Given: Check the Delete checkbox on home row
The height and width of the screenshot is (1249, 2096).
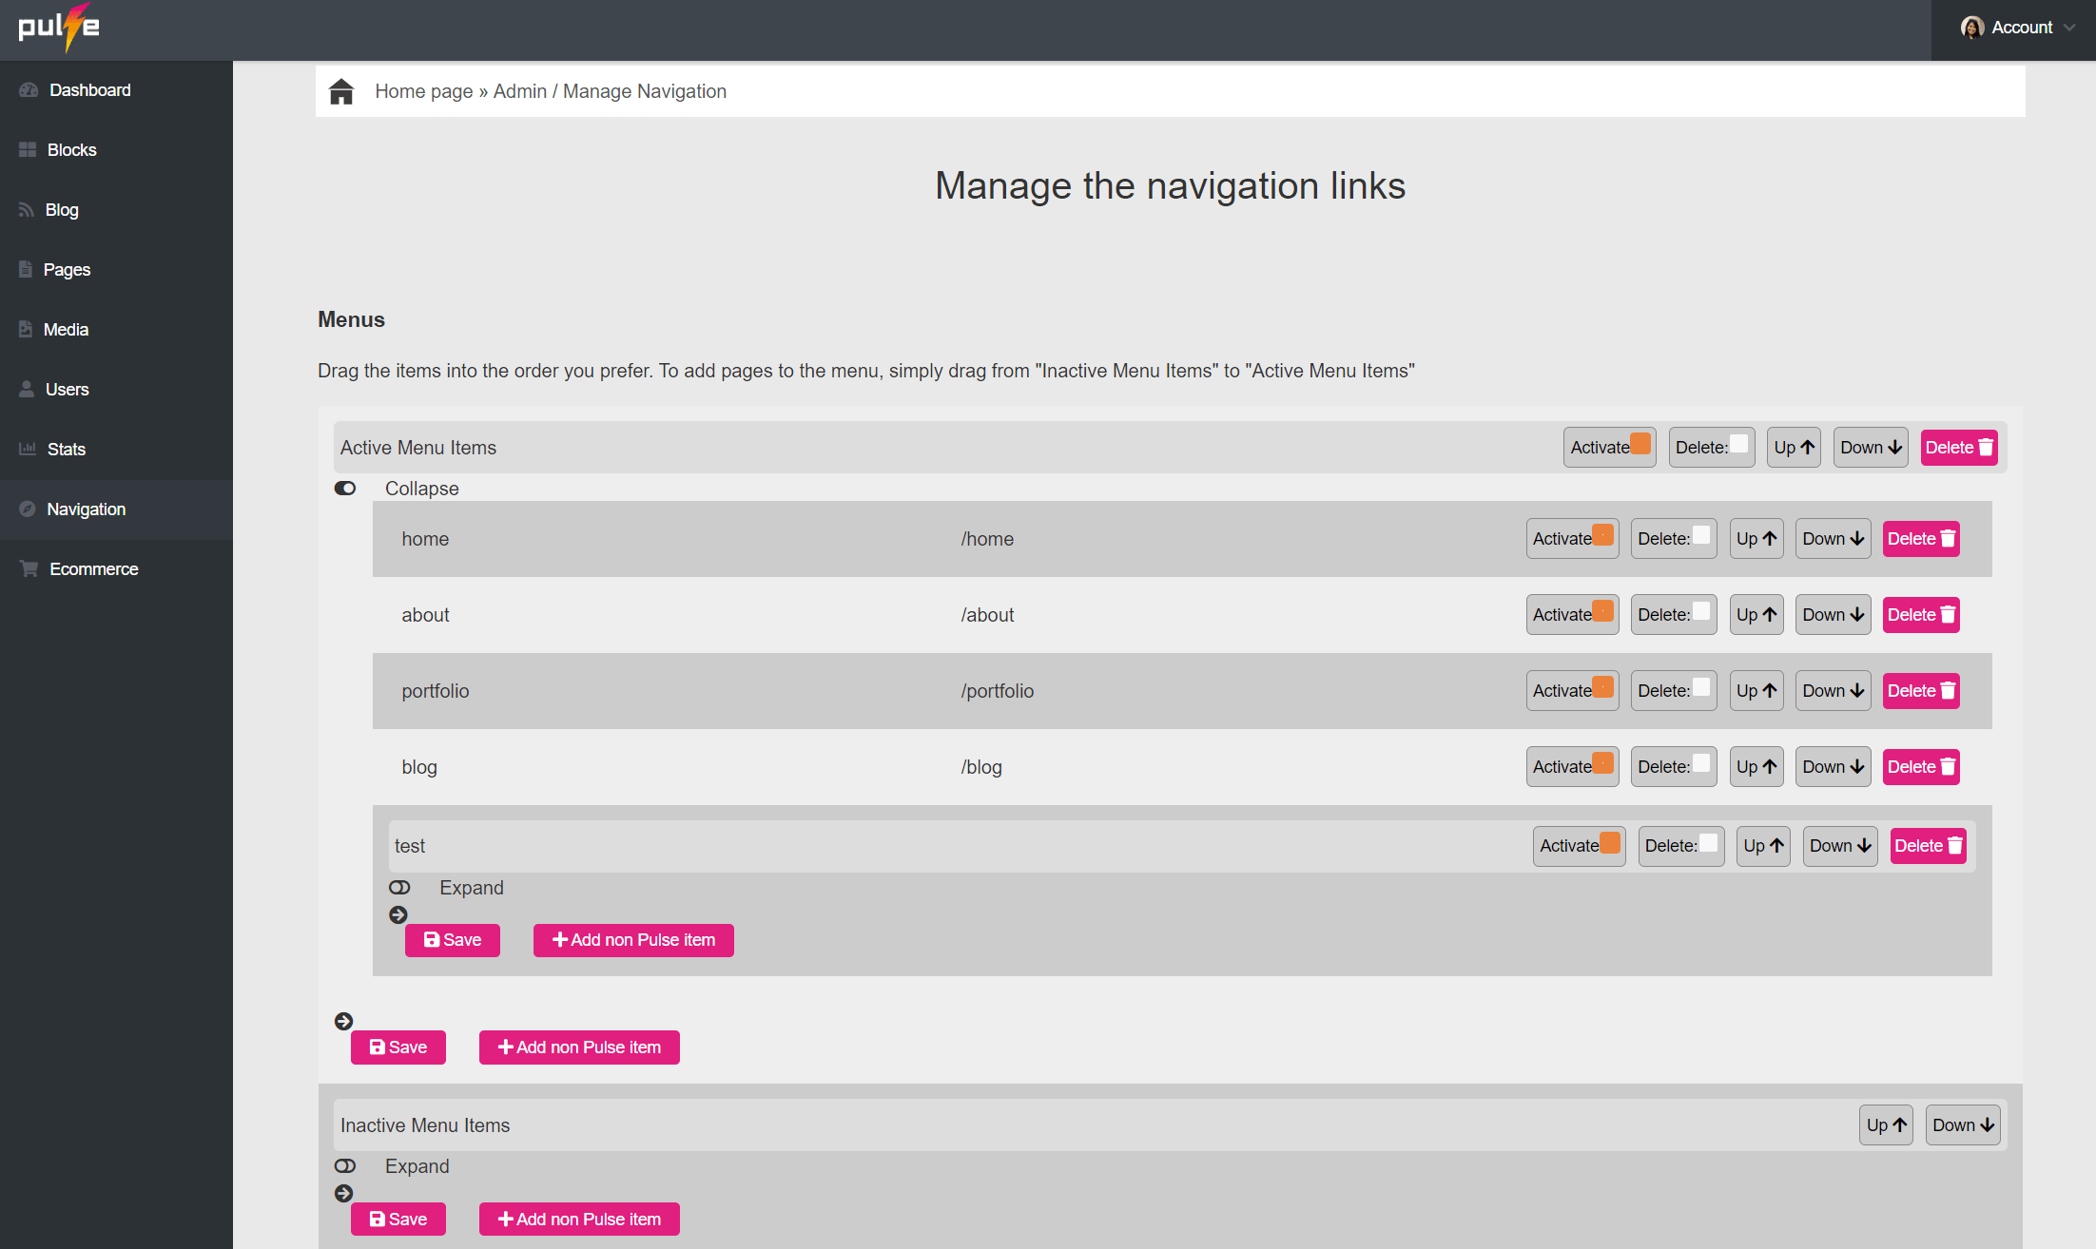Looking at the screenshot, I should click(1701, 535).
